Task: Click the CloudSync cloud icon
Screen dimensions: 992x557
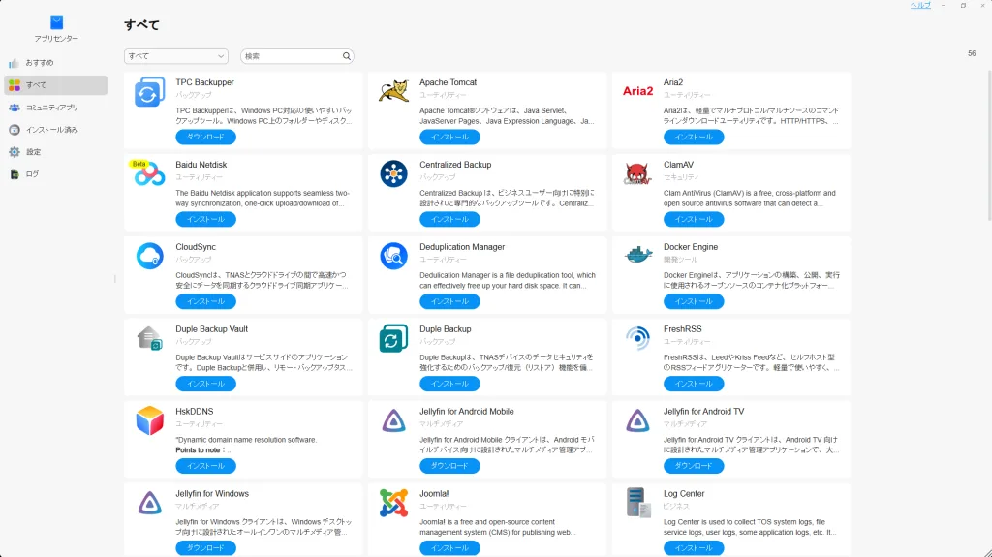Action: click(150, 256)
